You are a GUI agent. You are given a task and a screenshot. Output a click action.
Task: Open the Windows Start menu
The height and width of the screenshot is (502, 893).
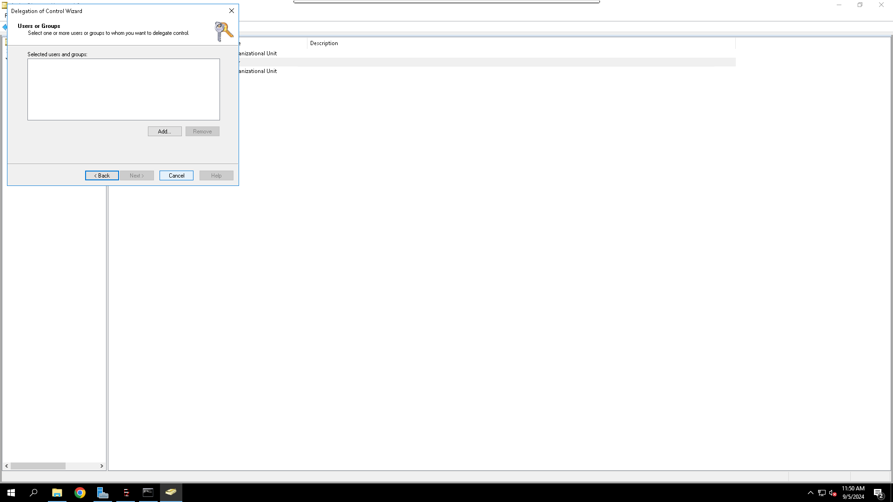[11, 493]
